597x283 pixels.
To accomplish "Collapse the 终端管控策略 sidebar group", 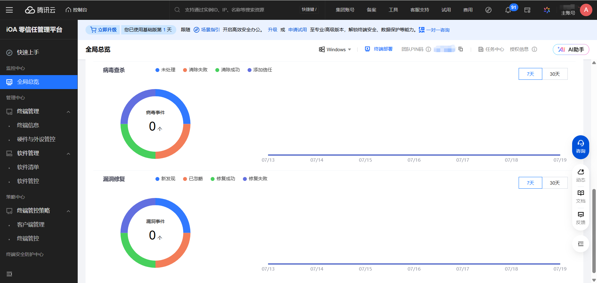I will click(x=68, y=211).
